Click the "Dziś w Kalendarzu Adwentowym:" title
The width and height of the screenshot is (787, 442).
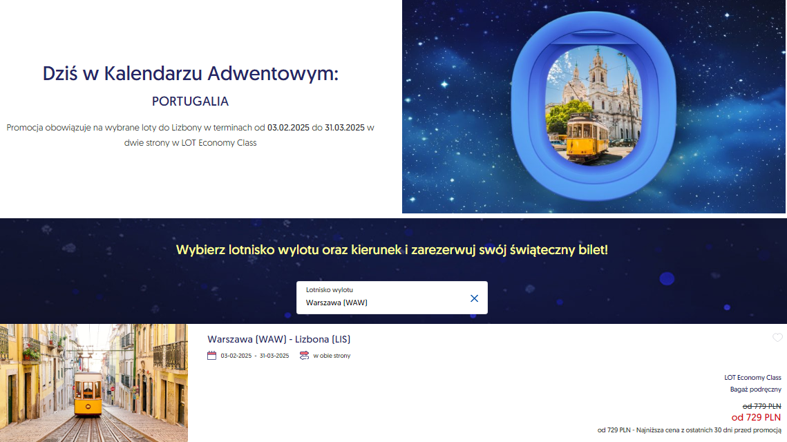pos(191,73)
